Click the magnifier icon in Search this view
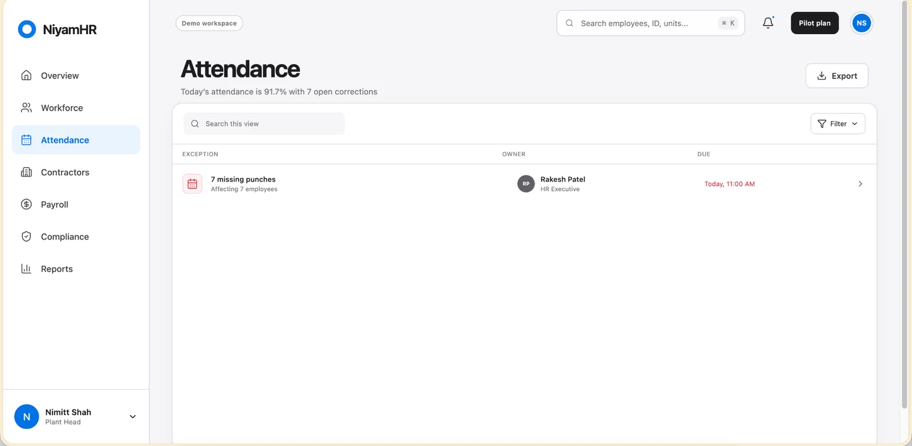 tap(195, 124)
